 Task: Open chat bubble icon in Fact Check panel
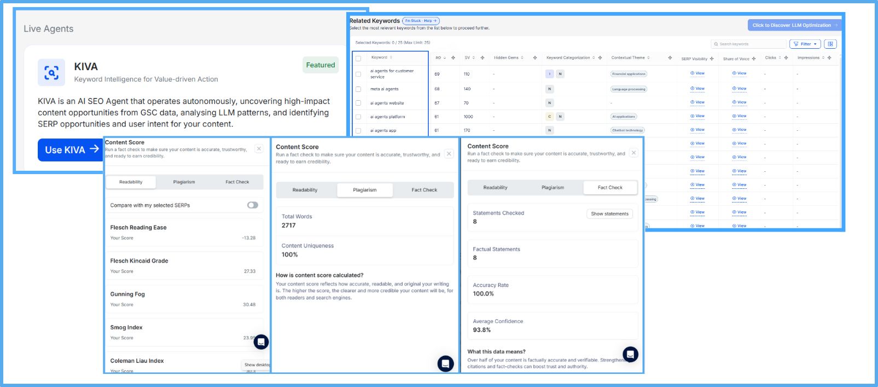point(630,354)
